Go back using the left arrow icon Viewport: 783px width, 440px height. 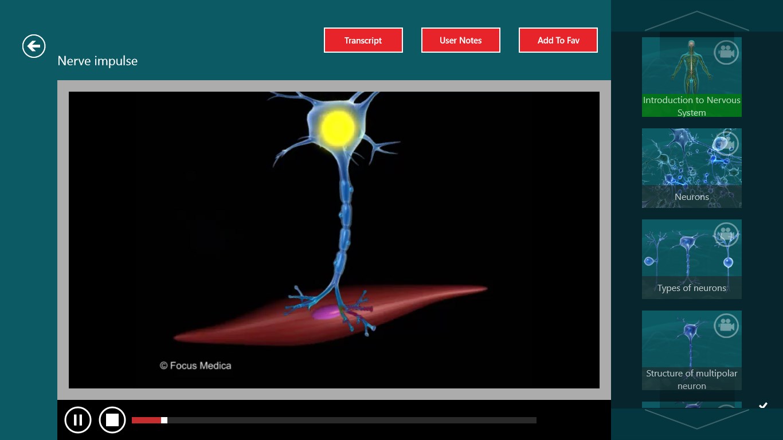(34, 46)
